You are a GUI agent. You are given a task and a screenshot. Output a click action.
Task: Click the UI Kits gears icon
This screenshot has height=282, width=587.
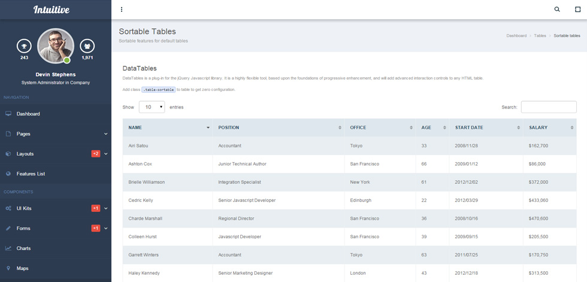8,208
